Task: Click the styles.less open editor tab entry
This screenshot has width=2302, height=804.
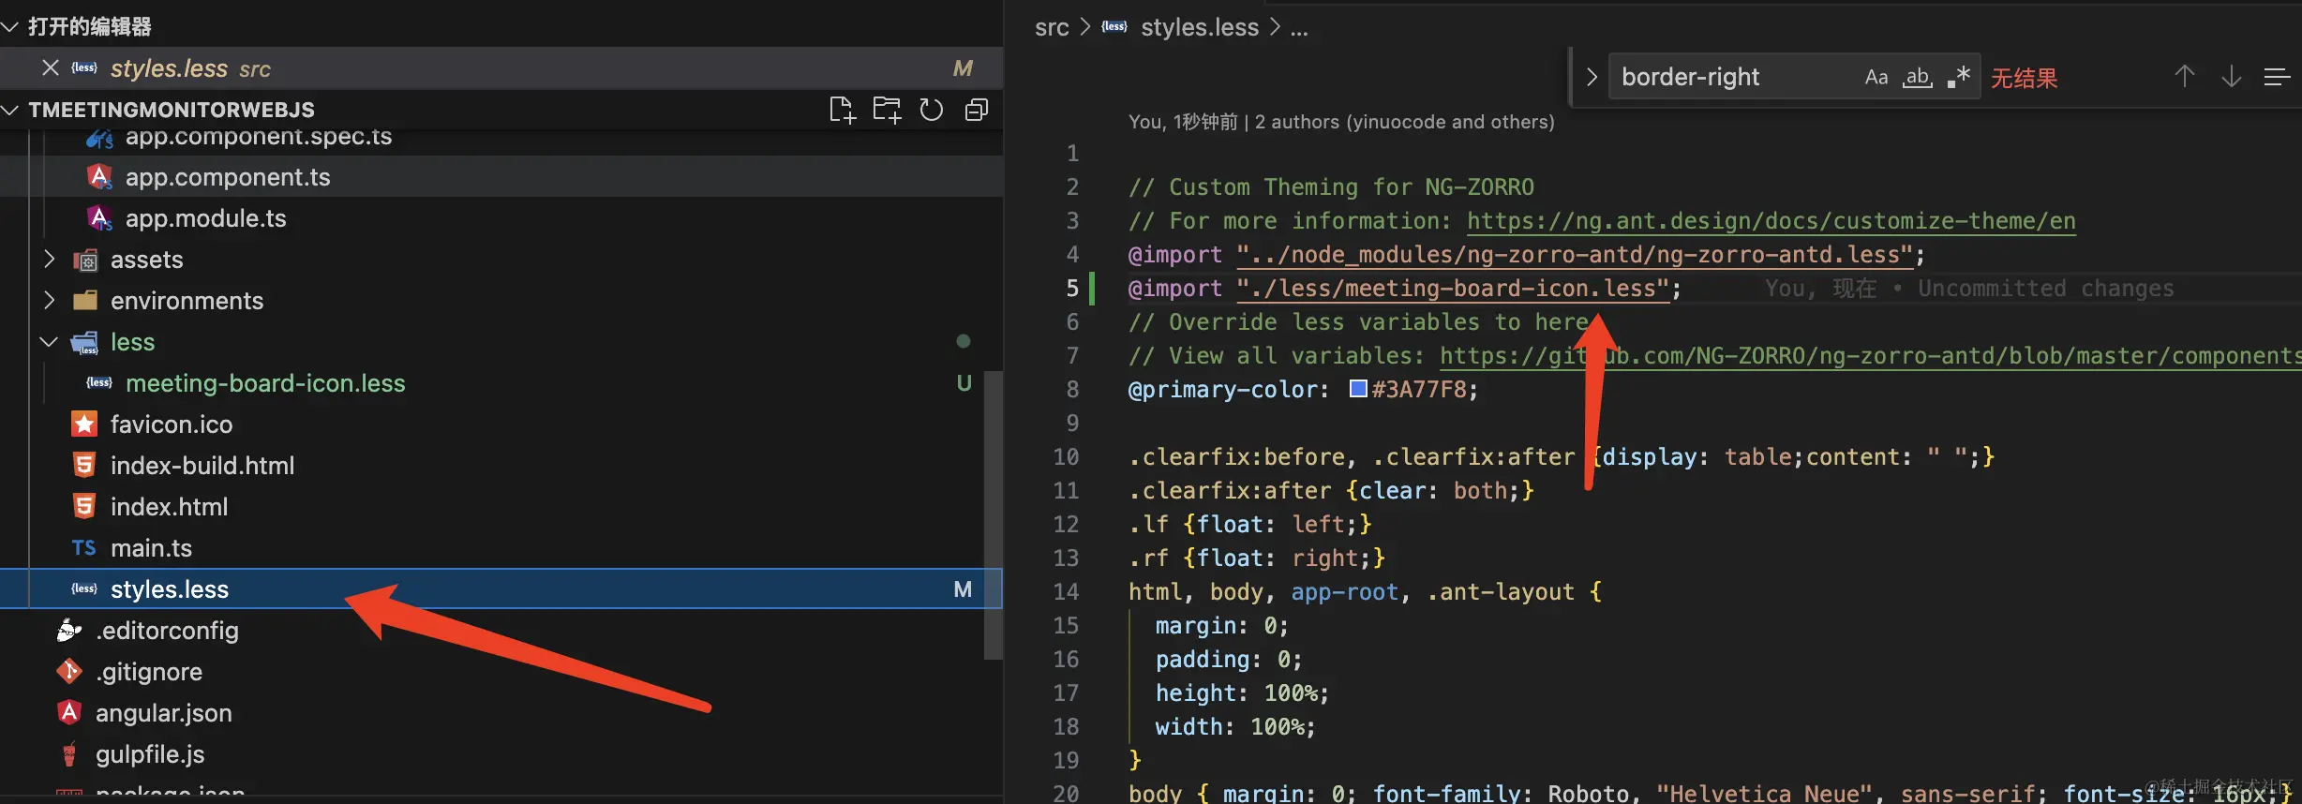Action: (501, 67)
